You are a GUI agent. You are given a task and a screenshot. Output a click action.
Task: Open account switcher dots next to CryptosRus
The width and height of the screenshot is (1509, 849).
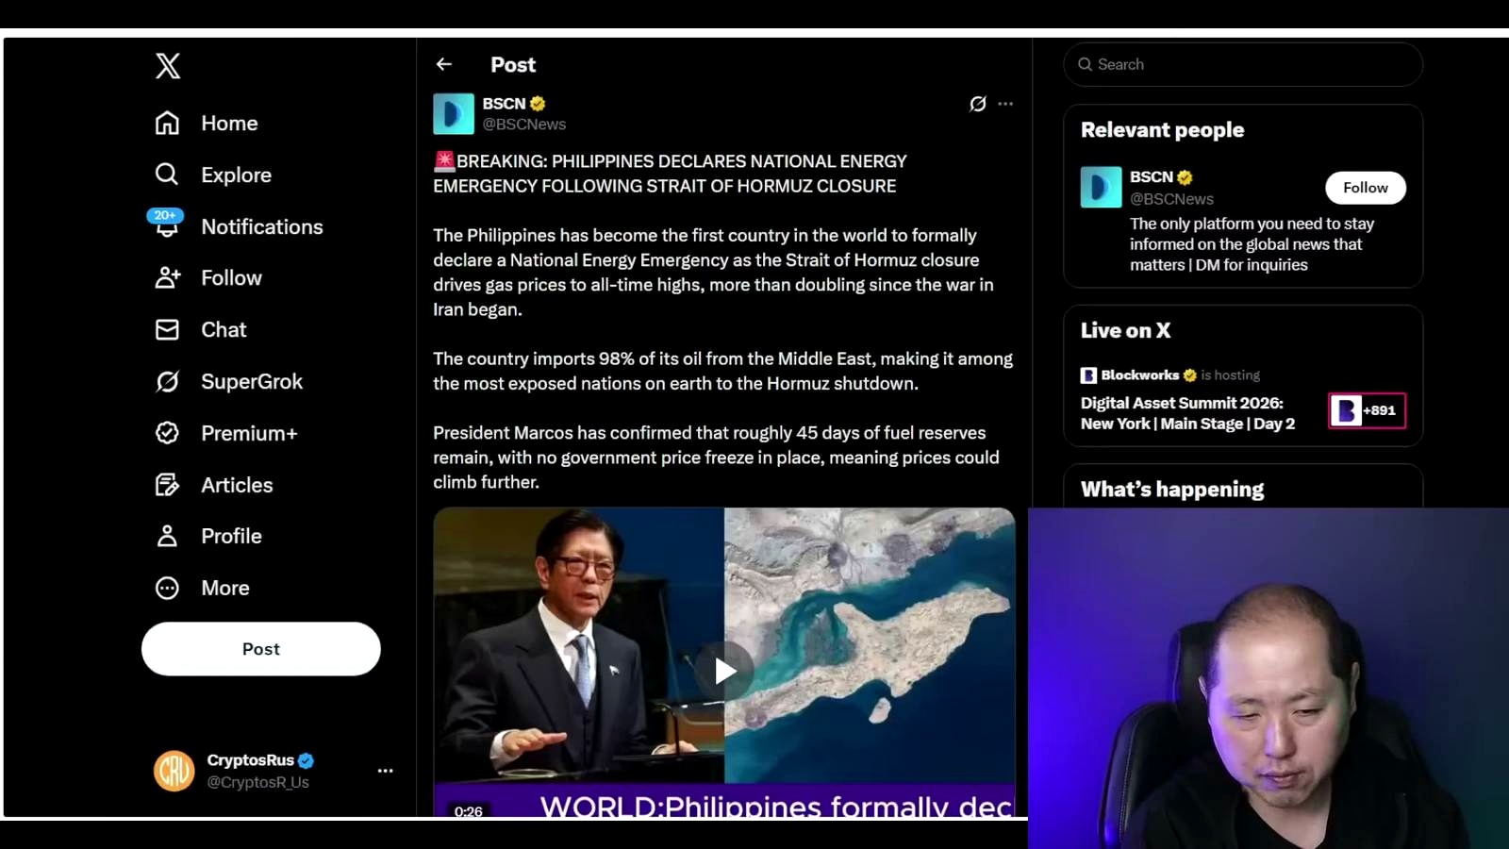pyautogui.click(x=386, y=771)
